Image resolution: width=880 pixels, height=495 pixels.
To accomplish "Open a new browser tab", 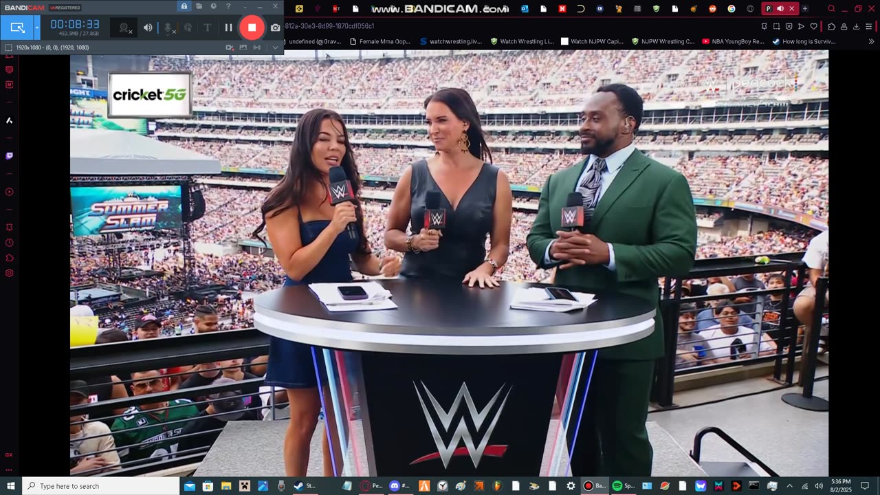I will coord(804,8).
